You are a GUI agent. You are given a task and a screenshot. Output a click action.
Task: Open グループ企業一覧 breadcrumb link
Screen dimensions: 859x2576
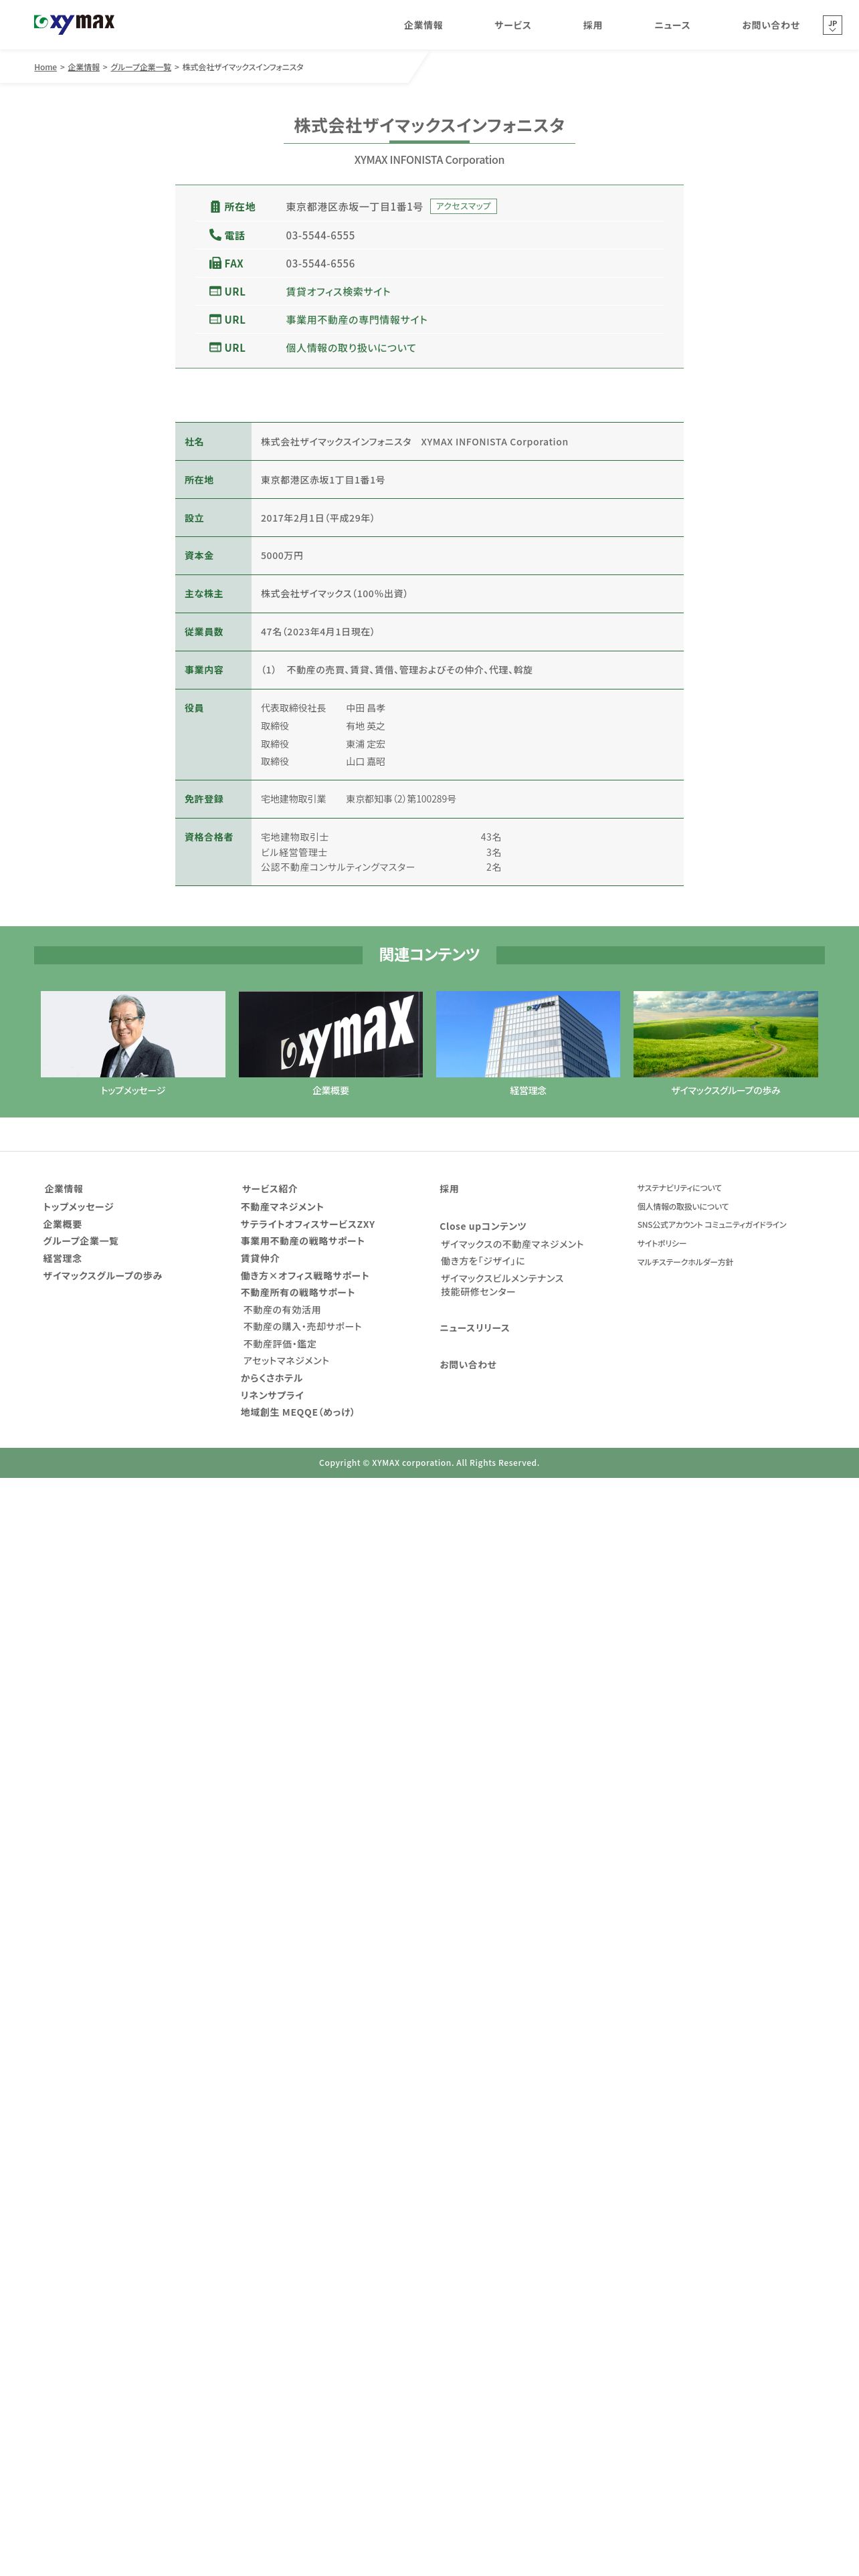(141, 67)
